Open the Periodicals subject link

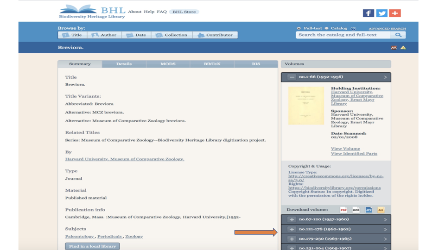tap(109, 237)
